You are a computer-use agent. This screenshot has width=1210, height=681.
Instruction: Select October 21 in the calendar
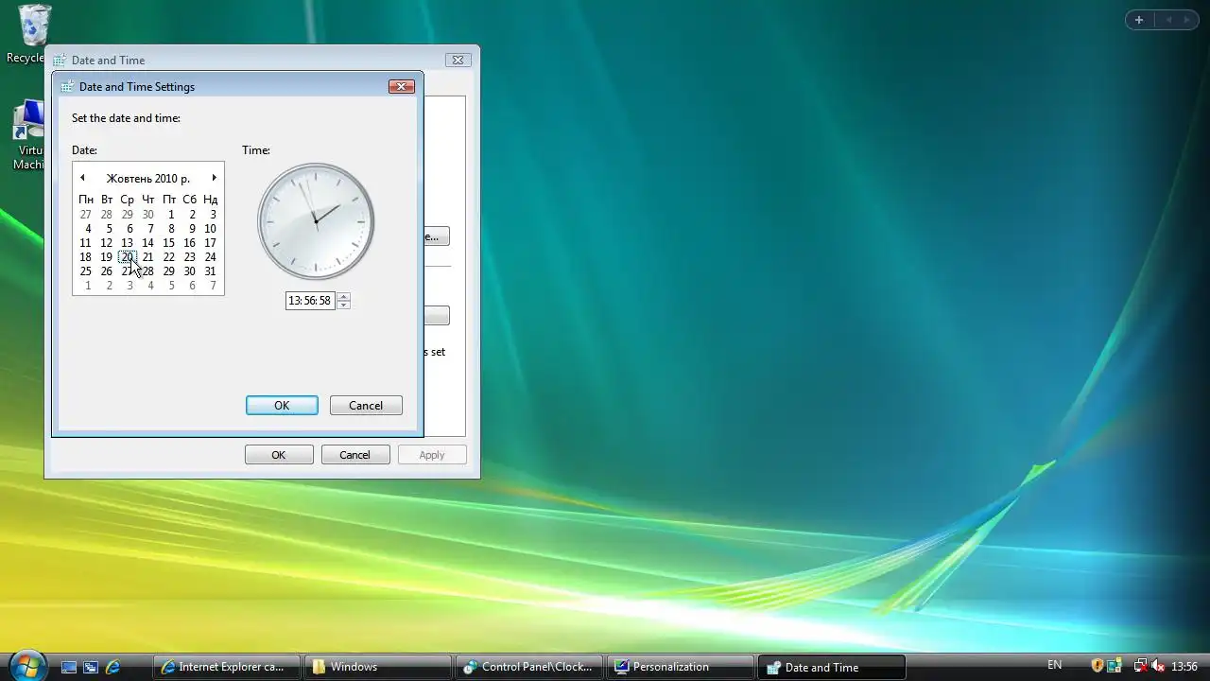point(148,257)
